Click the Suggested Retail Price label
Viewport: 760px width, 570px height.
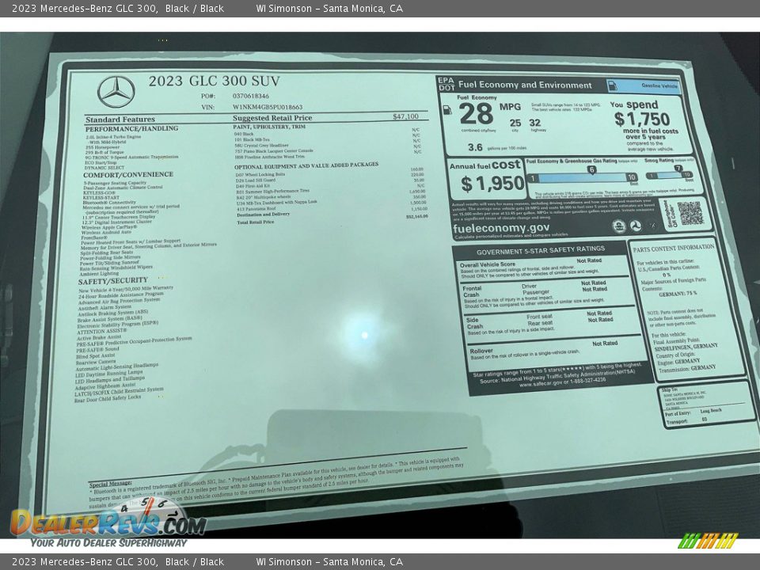point(272,118)
